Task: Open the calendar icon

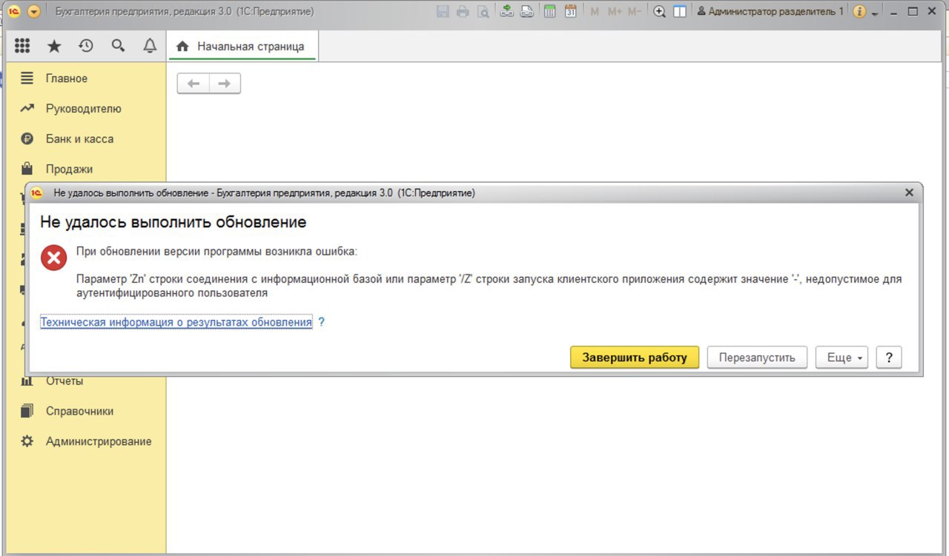Action: coord(571,12)
